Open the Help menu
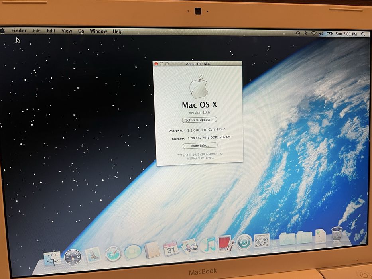 [118, 31]
